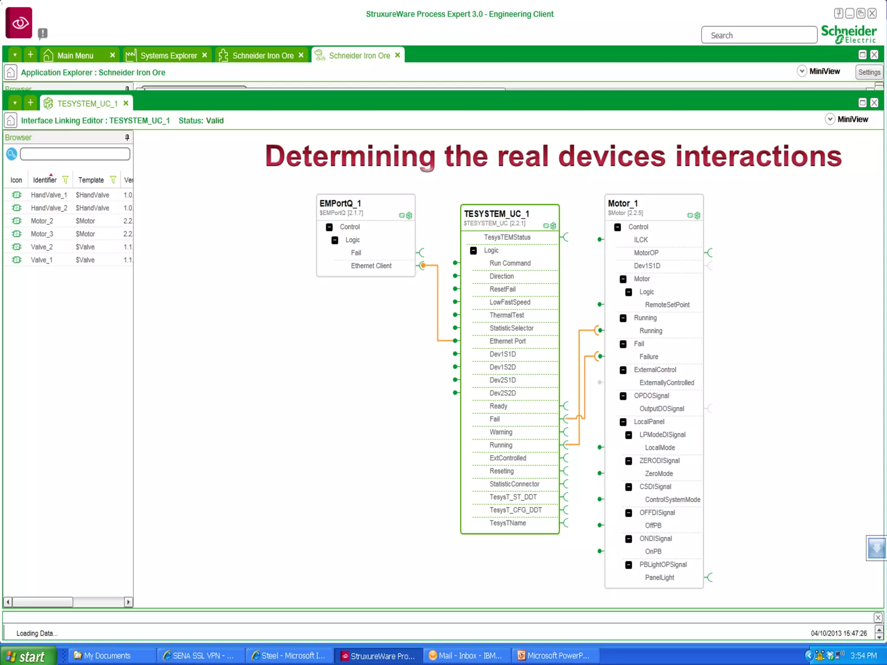Collapse the Control node in EMPortQ_1
This screenshot has height=665, width=887.
point(329,227)
